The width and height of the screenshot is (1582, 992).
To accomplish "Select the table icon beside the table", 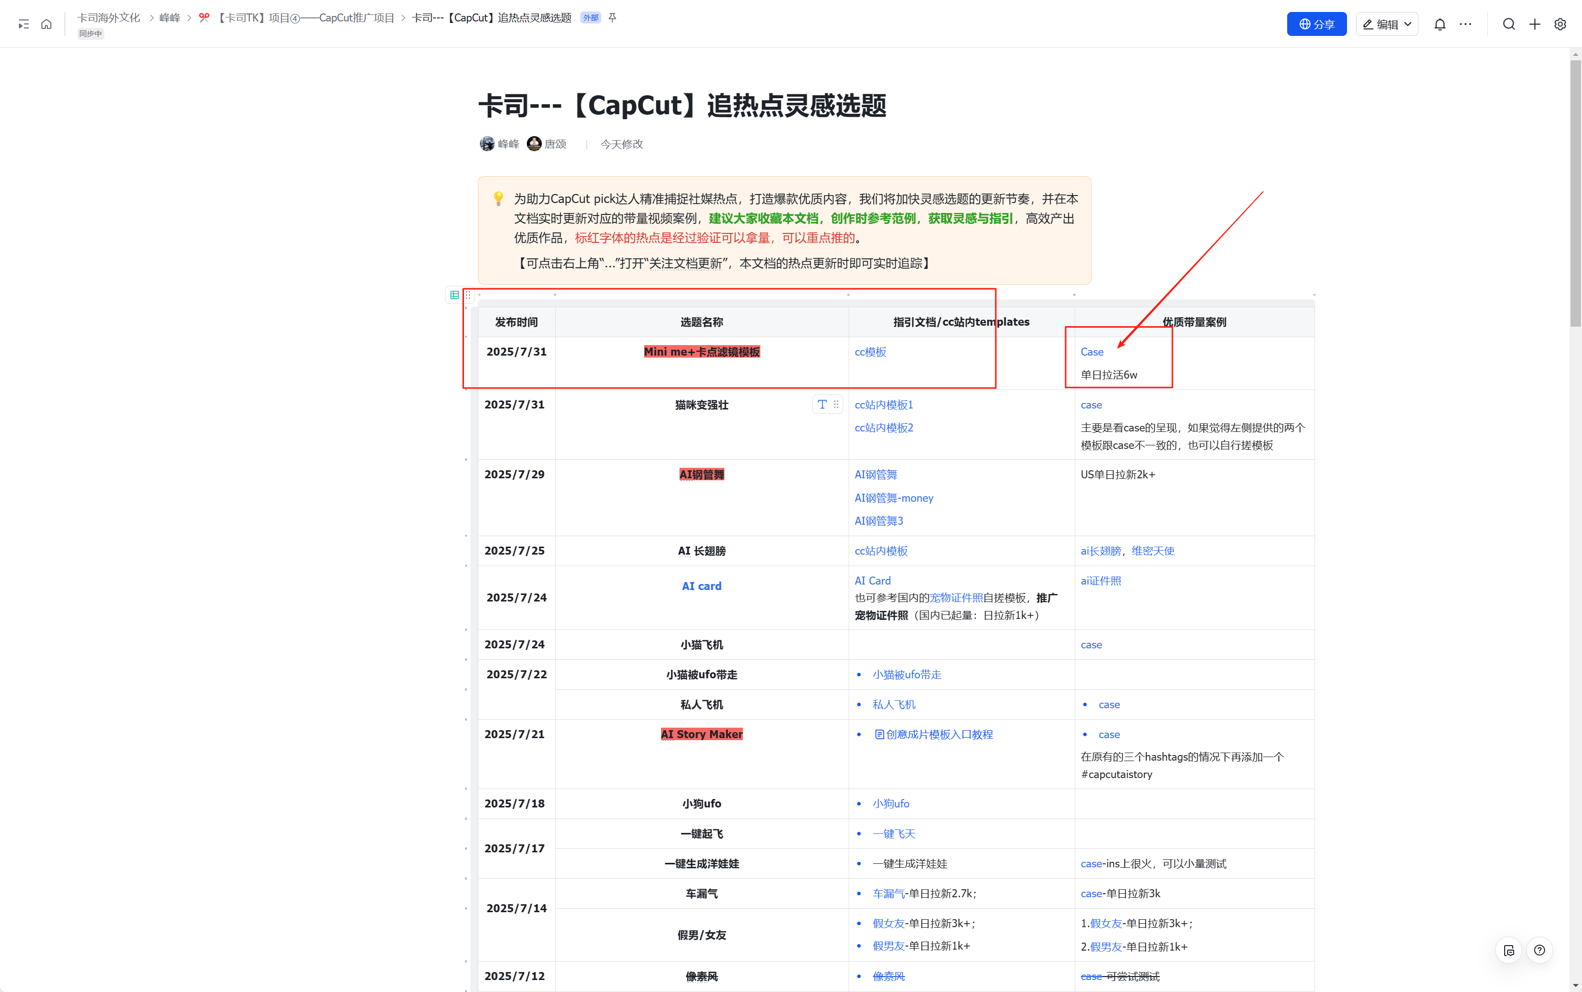I will pos(454,295).
